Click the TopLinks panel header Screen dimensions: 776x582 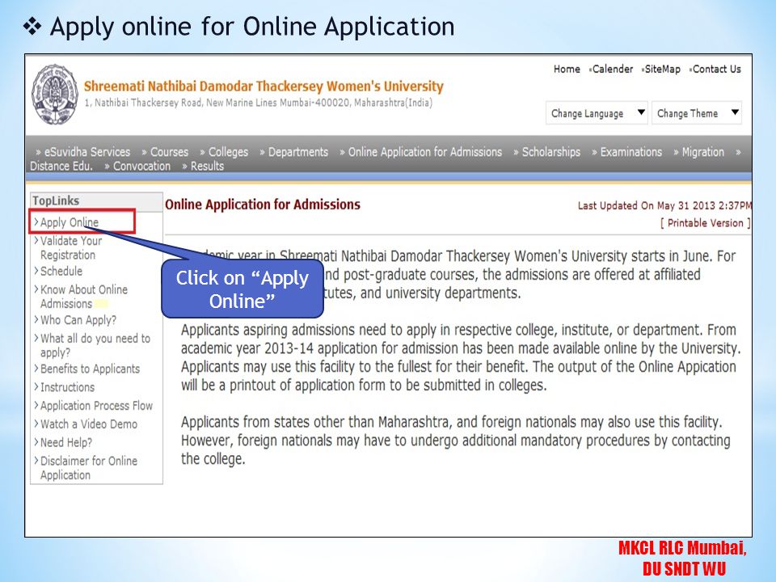tap(96, 201)
